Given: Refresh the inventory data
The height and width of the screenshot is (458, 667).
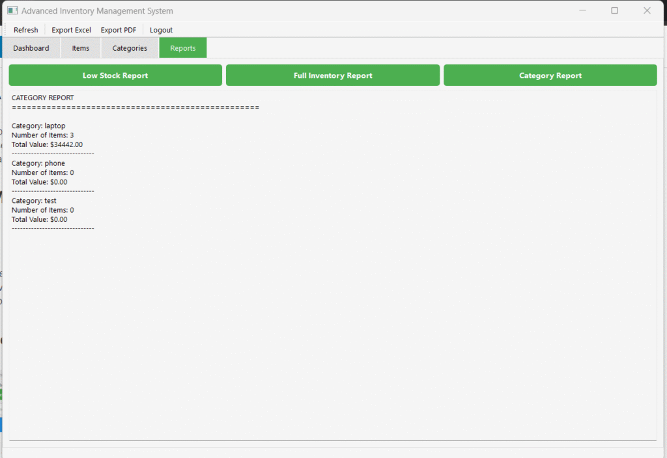Looking at the screenshot, I should 26,30.
